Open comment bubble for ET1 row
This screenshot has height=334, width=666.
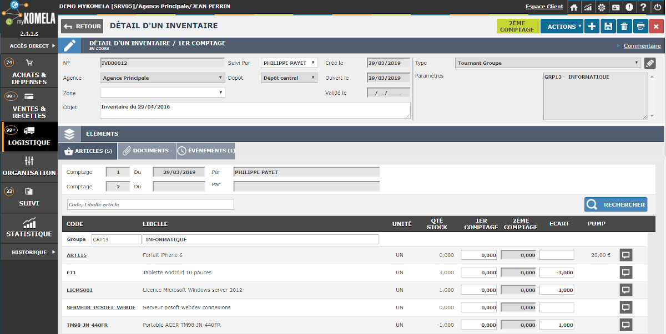click(626, 273)
